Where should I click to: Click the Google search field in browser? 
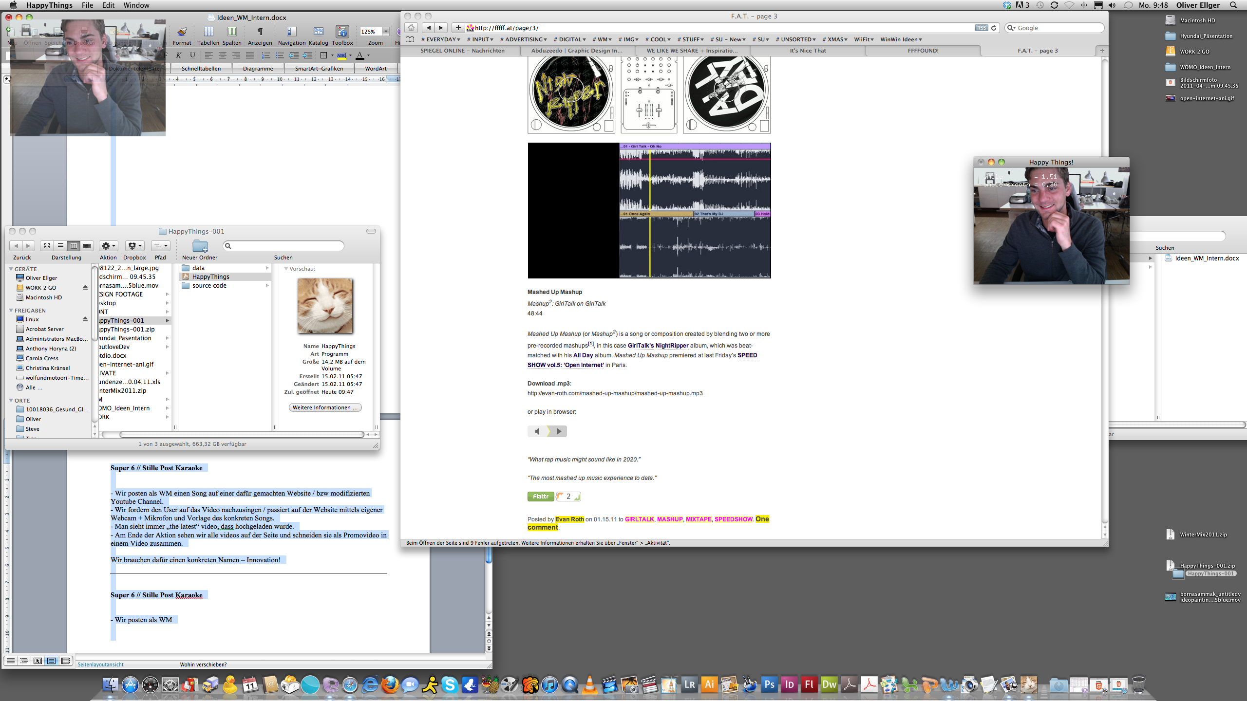tap(1054, 28)
